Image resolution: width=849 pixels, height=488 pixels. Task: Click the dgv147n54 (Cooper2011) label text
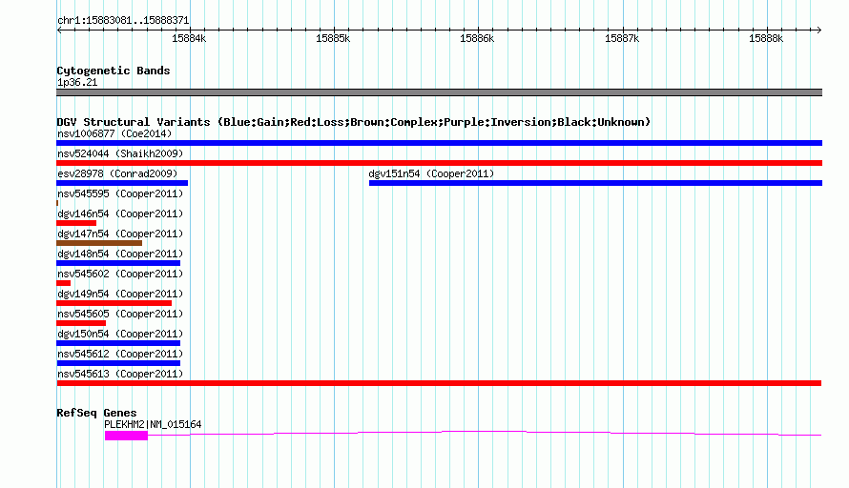click(x=120, y=234)
